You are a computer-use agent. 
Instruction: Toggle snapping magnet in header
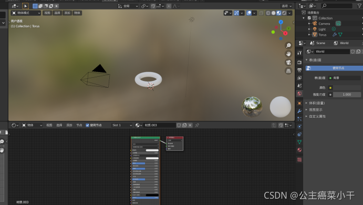(x=153, y=6)
